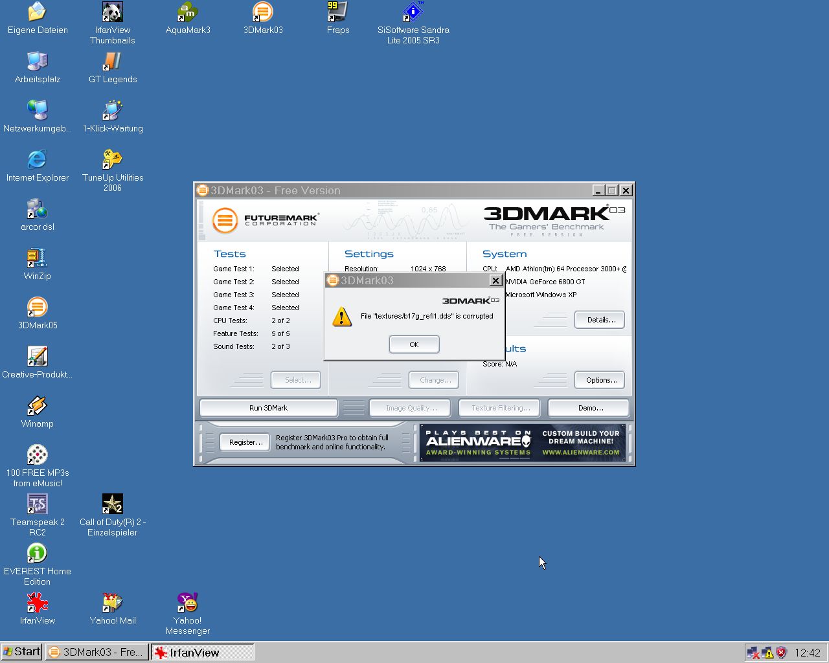The image size is (829, 663).
Task: Click the warning triangle in the error dialog
Action: click(342, 317)
